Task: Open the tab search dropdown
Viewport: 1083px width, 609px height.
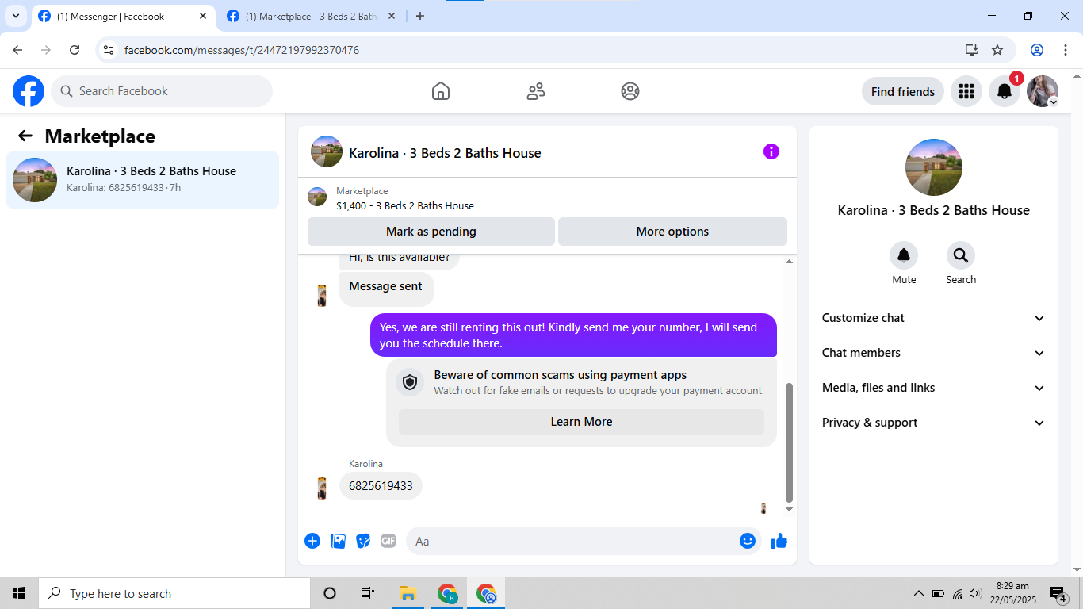Action: click(x=16, y=16)
